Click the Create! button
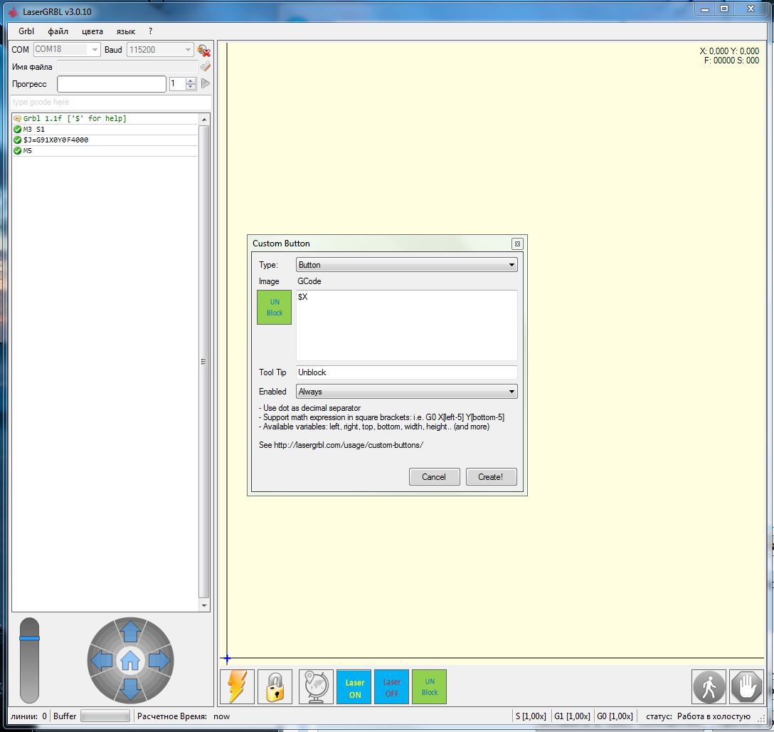774x732 pixels. point(491,477)
